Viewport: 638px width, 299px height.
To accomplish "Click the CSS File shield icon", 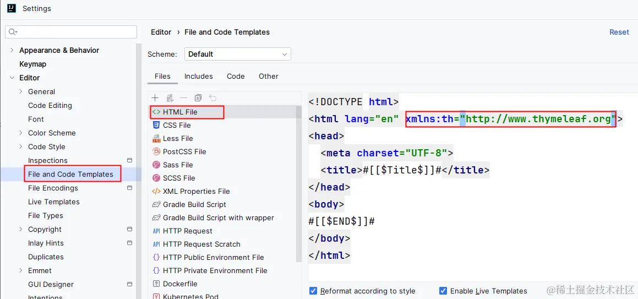I will pyautogui.click(x=156, y=125).
